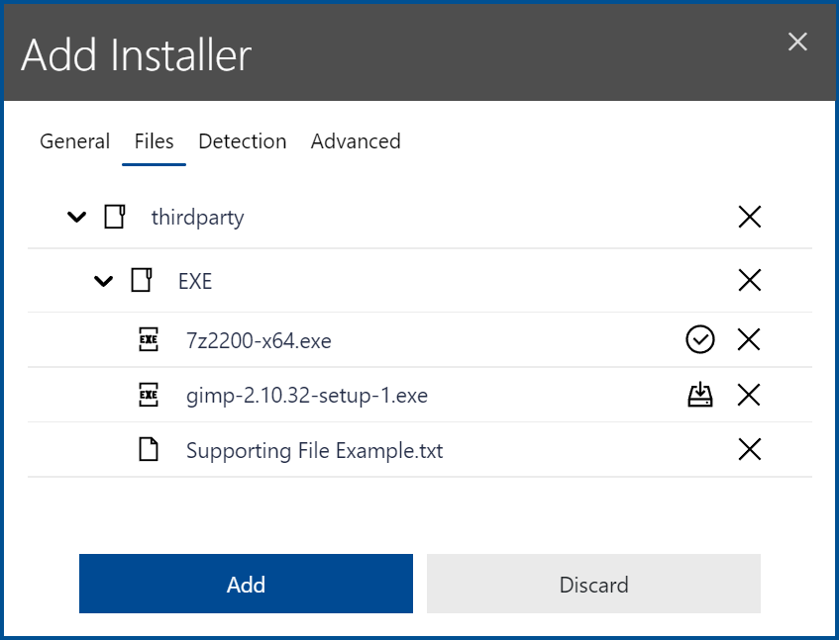Select the 7z2200-x64.exe file name
Viewport: 839px width, 640px height.
(259, 340)
